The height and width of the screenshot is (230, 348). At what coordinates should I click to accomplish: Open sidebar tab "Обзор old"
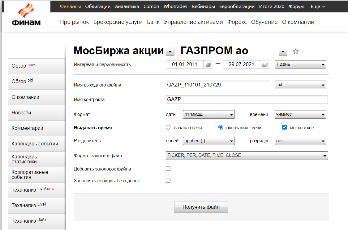37,82
